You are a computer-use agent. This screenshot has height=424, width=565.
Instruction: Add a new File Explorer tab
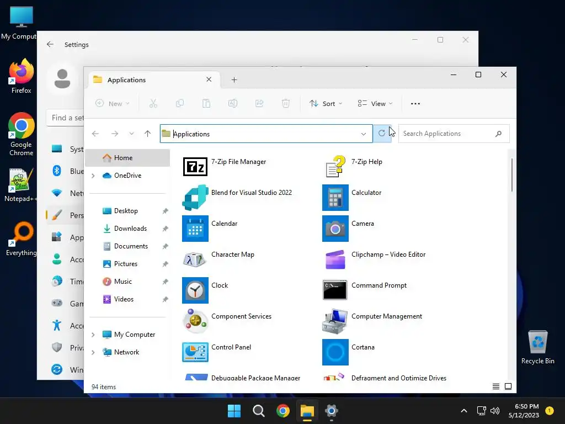click(x=234, y=79)
